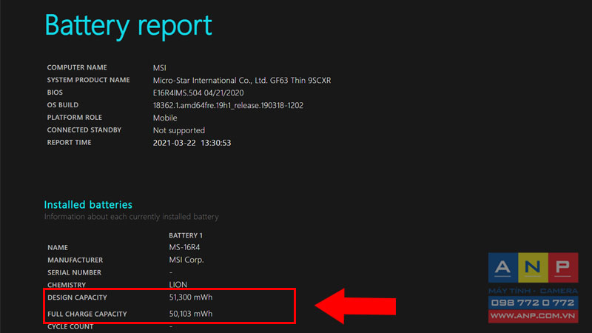
Task: Select the 'Not supported' value
Action: pyautogui.click(x=179, y=131)
